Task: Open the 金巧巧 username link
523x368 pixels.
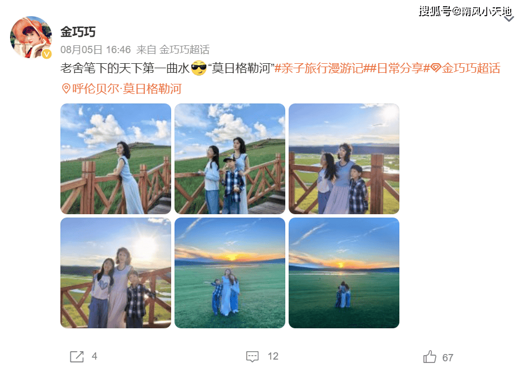Action: tap(78, 32)
